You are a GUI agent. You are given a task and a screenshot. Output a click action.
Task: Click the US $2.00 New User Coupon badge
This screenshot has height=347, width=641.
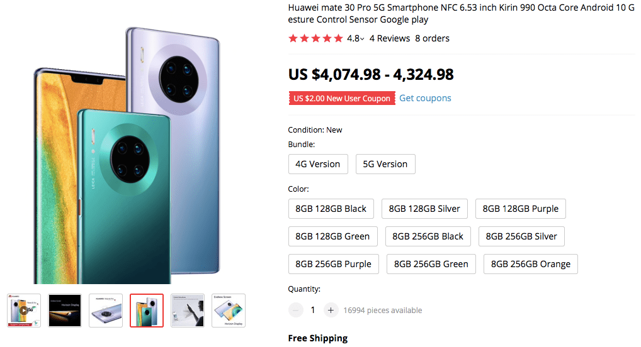pos(342,98)
